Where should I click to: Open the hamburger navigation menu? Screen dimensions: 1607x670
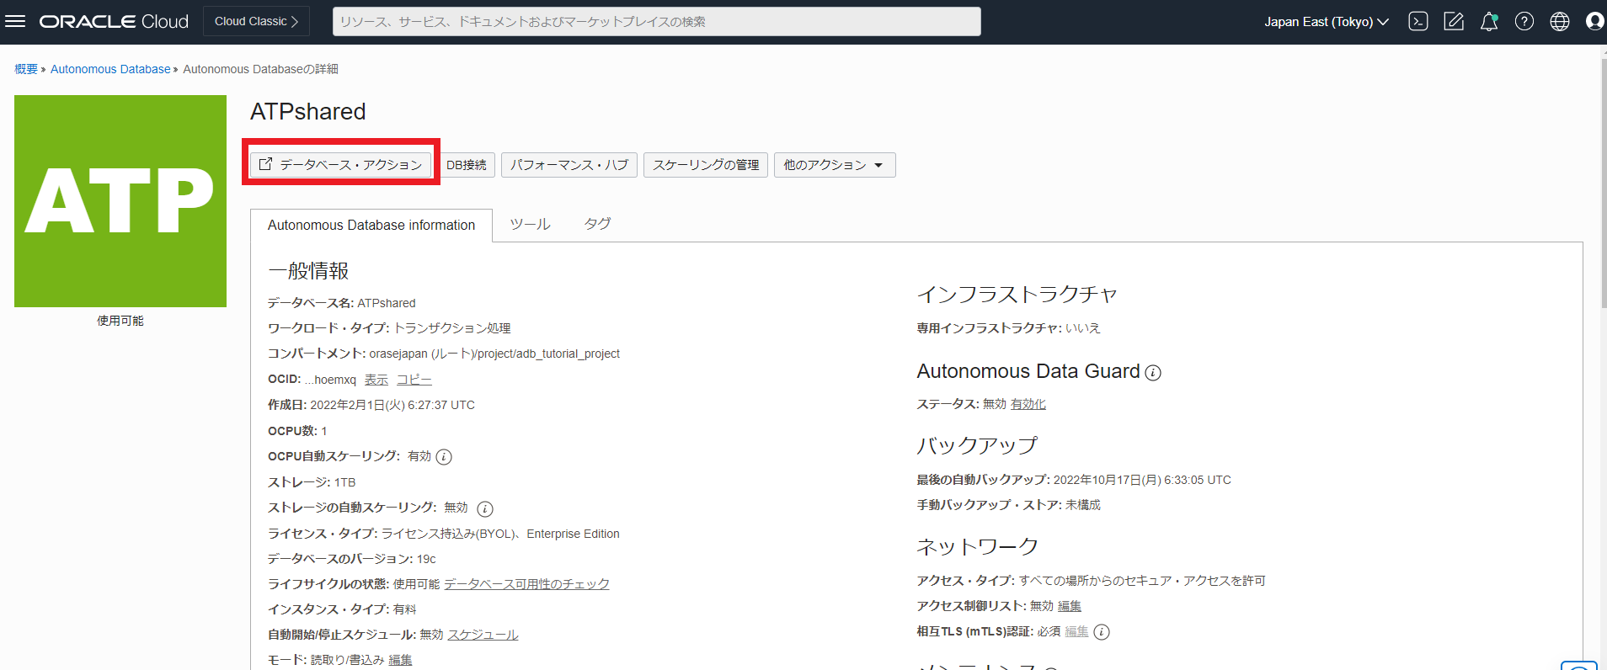[x=15, y=21]
